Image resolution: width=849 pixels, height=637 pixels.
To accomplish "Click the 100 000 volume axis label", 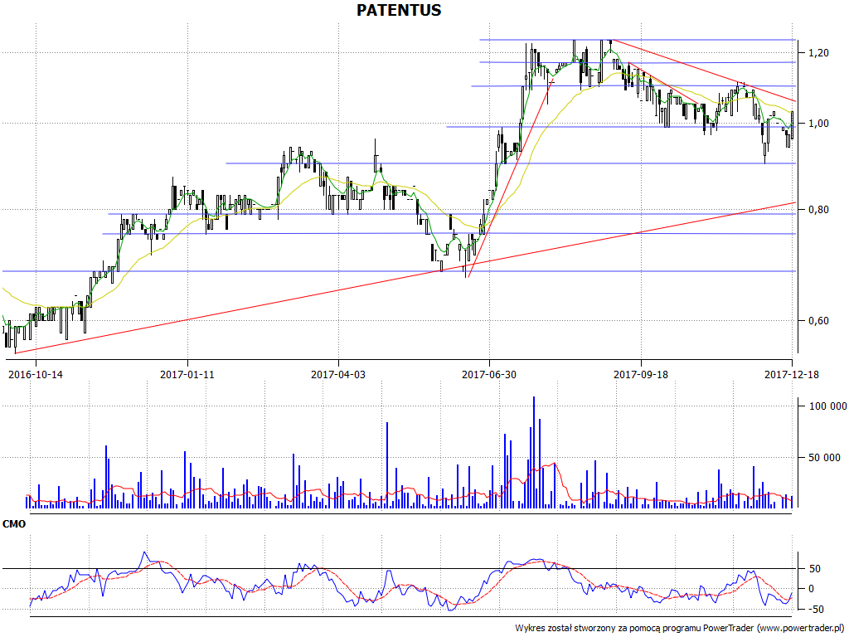I will coord(827,406).
